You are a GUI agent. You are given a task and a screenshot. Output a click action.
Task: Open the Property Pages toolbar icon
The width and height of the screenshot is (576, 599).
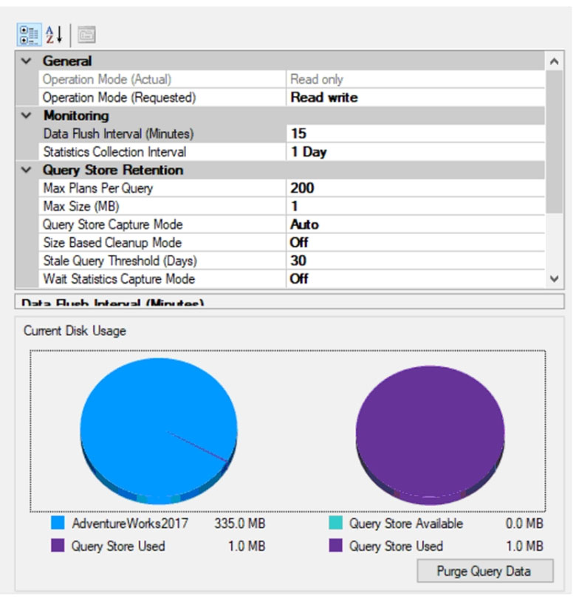(x=86, y=35)
